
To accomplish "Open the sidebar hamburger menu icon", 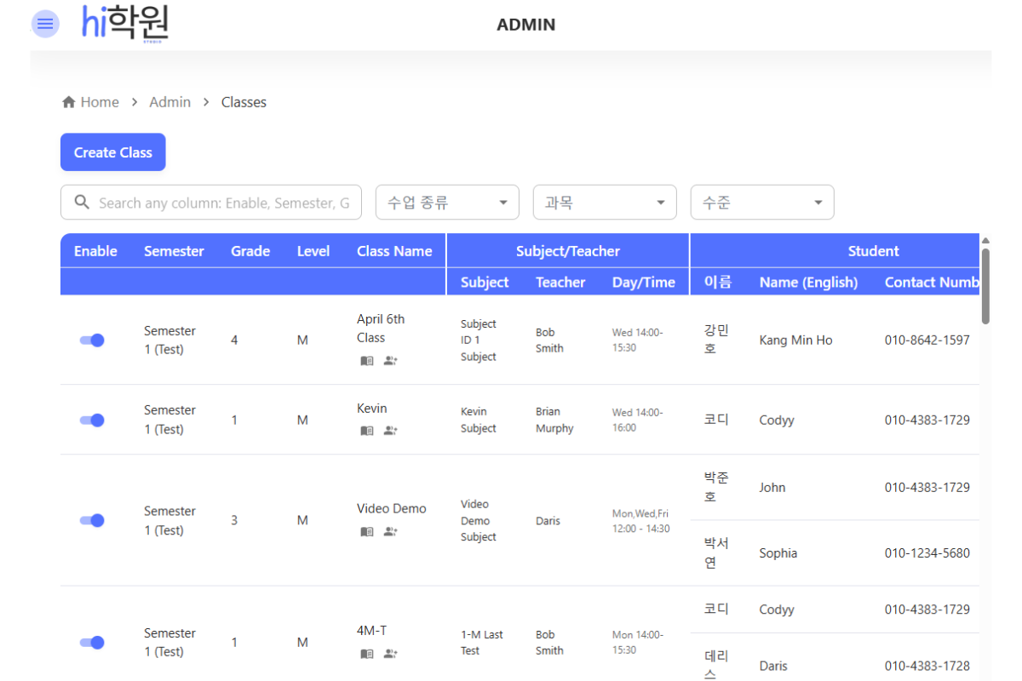I will pyautogui.click(x=45, y=24).
